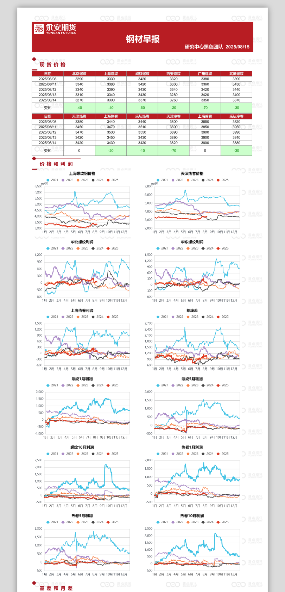Click the -70 change cell for 广州螺纹

[x=205, y=108]
